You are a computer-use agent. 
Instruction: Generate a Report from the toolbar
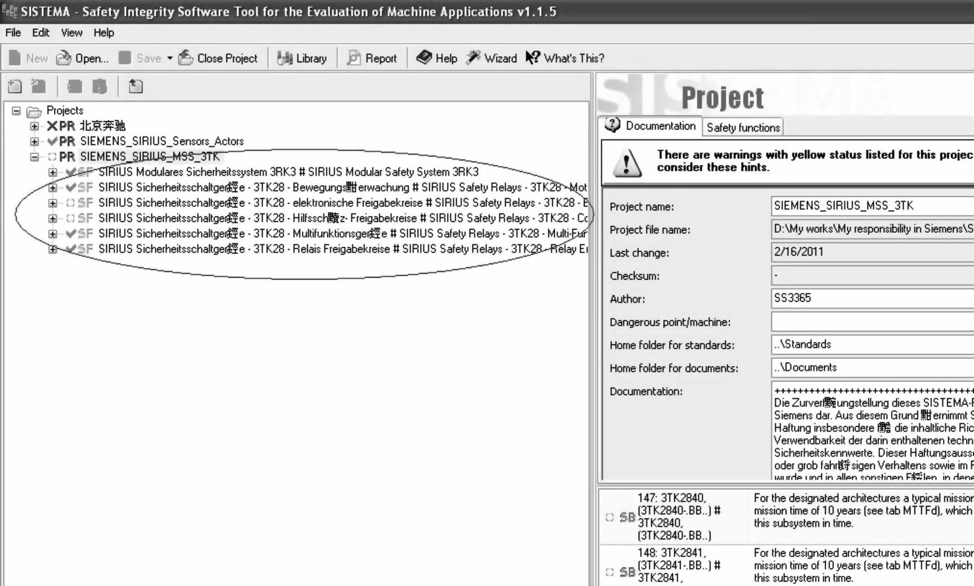[372, 58]
